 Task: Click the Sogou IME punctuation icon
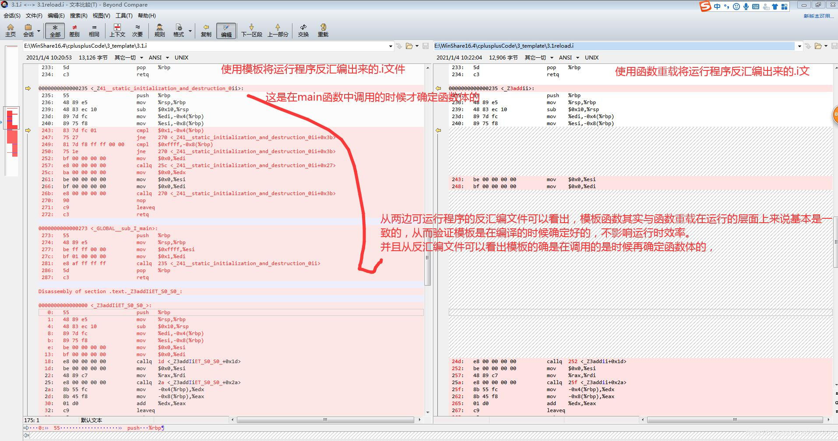726,7
